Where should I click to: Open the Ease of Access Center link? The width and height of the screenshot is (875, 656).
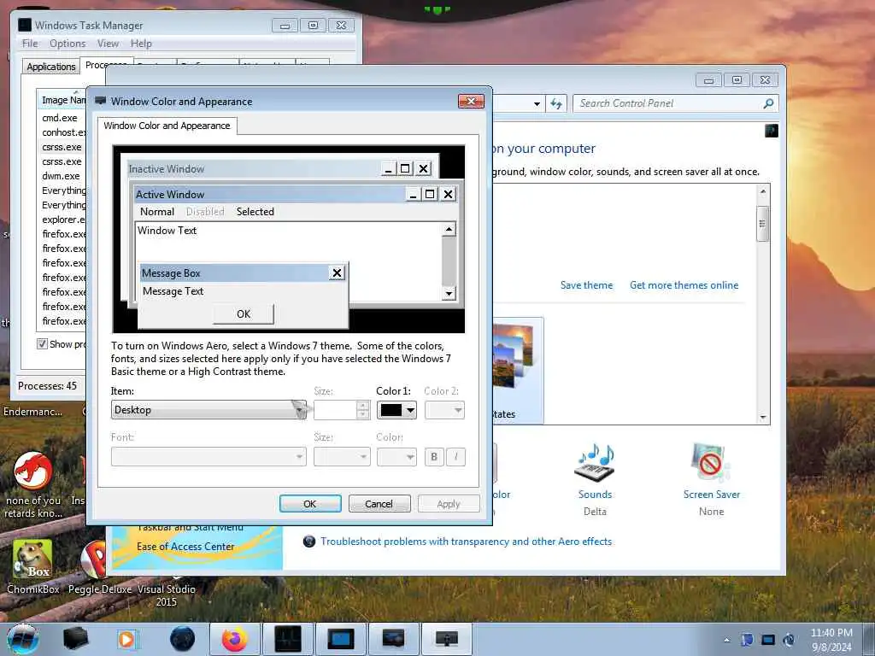pyautogui.click(x=185, y=547)
